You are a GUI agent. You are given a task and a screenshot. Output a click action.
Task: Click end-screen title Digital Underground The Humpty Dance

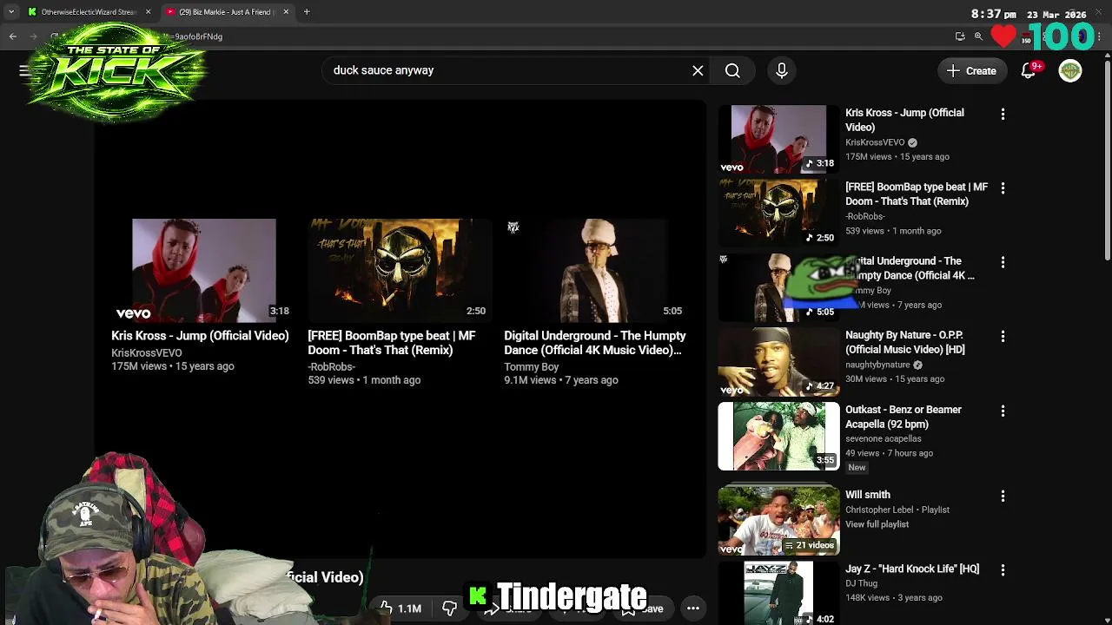[x=595, y=343]
